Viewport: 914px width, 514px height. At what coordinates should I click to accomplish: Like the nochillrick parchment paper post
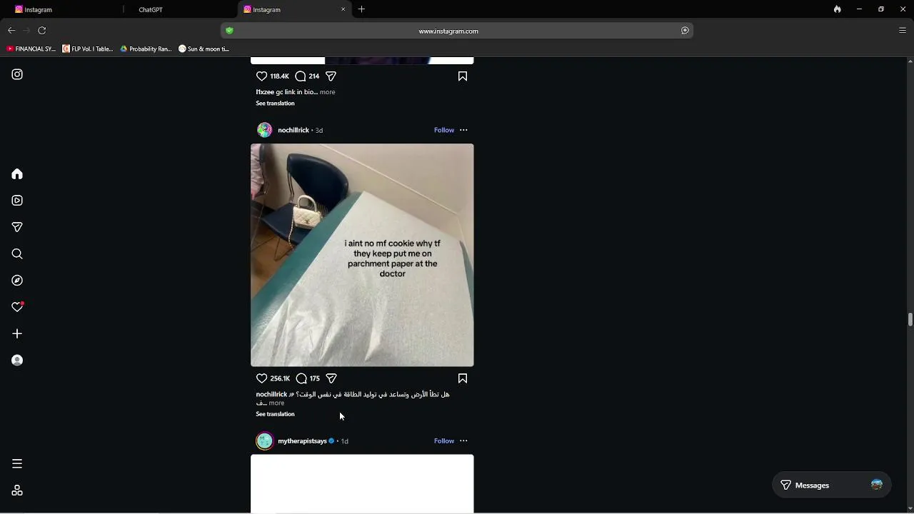coord(261,378)
